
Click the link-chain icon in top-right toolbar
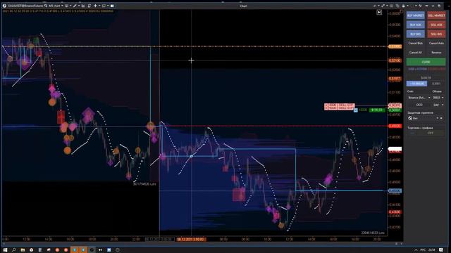pyautogui.click(x=383, y=6)
